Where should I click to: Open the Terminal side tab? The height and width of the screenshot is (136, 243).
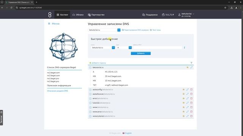(2, 117)
